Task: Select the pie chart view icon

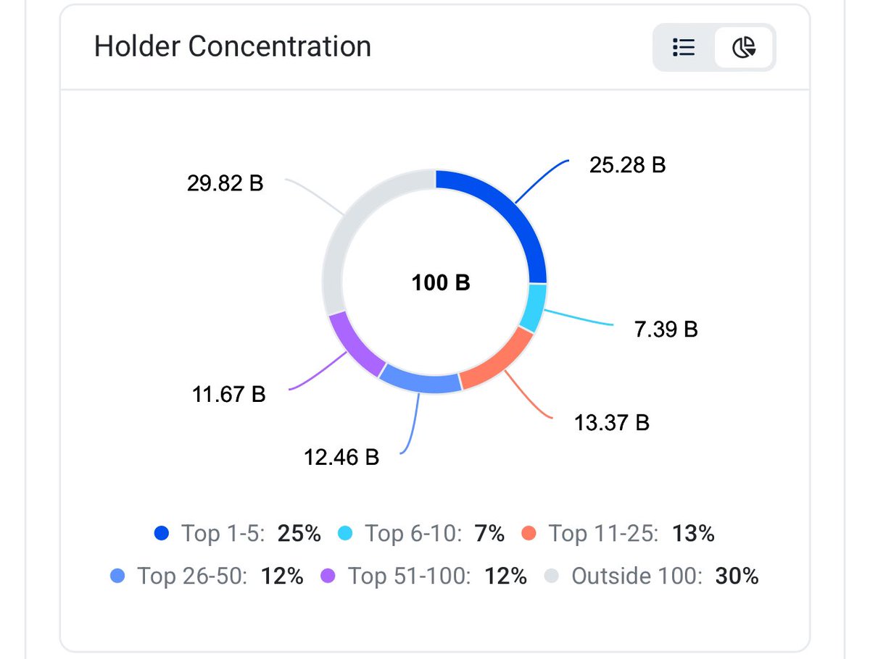Action: (x=744, y=48)
